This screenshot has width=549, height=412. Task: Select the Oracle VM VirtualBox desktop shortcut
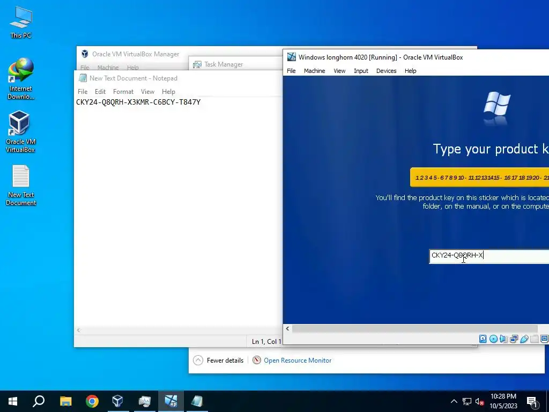[x=20, y=132]
